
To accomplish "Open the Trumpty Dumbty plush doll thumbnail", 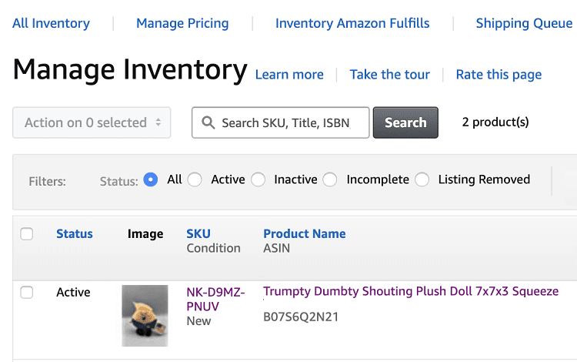I will coord(145,316).
